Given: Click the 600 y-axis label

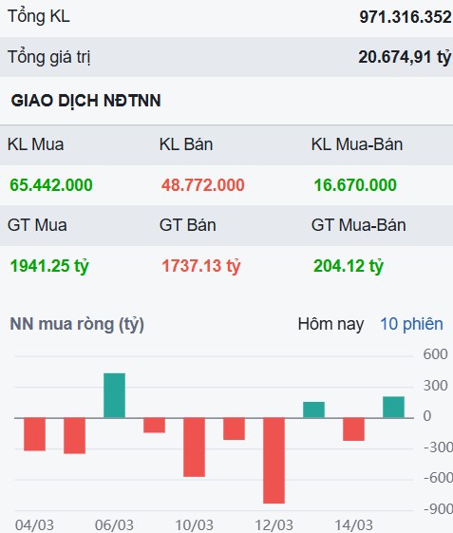Looking at the screenshot, I should [435, 354].
